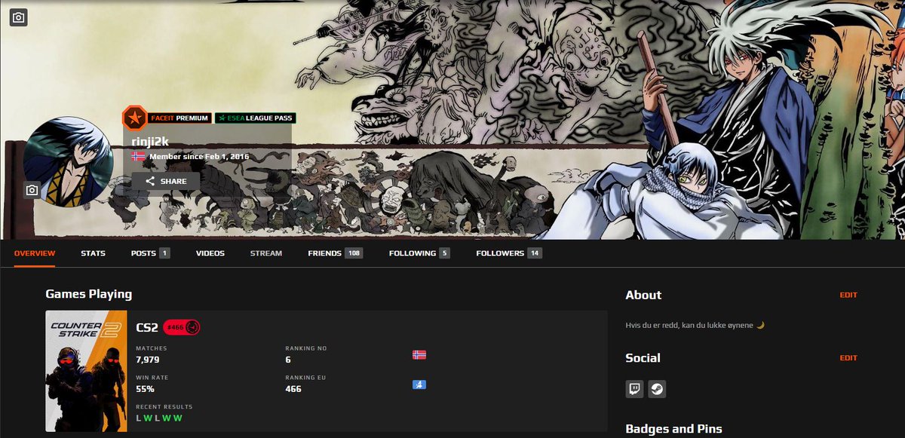Click the CS2 game title
The height and width of the screenshot is (438, 905).
pyautogui.click(x=147, y=327)
